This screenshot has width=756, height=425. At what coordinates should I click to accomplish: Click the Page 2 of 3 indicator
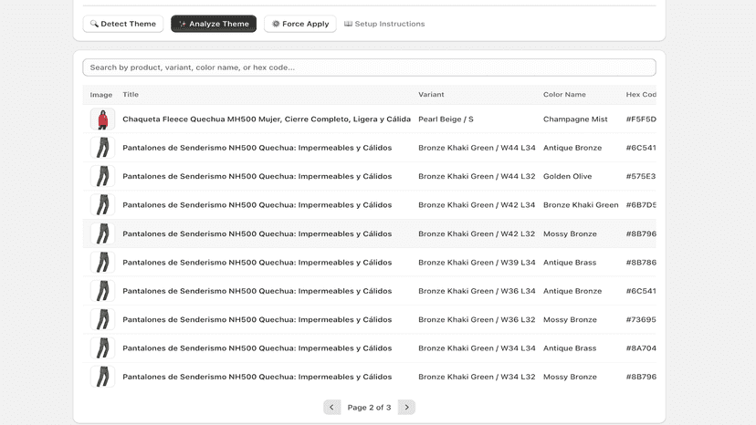click(x=369, y=407)
